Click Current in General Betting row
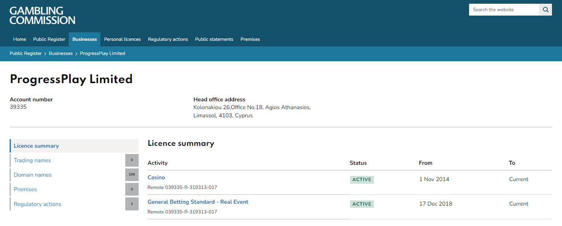Image resolution: width=562 pixels, height=226 pixels. tap(519, 204)
